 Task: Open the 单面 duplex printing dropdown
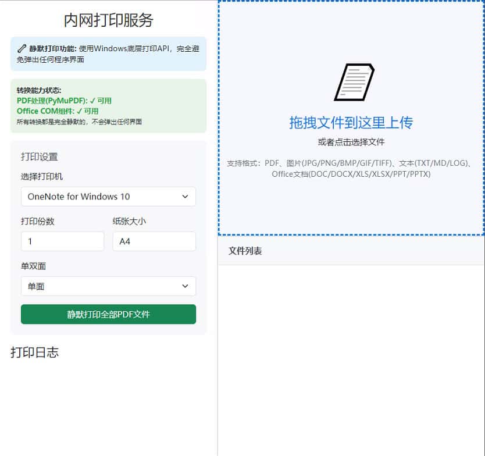tap(108, 286)
